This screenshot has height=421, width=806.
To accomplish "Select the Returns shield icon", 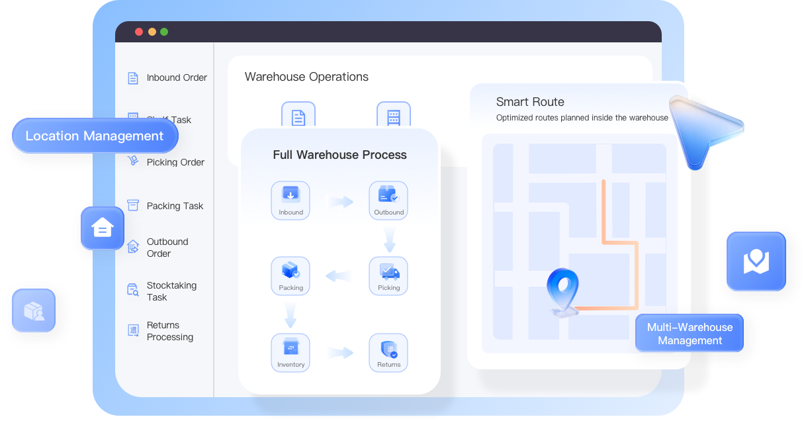I will (388, 353).
